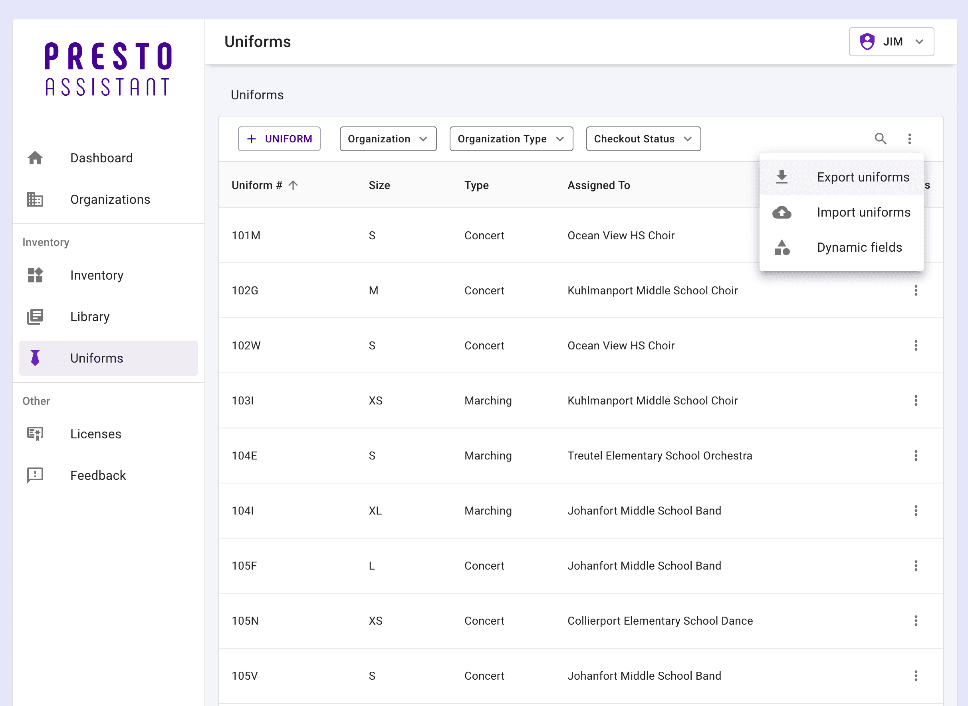This screenshot has height=706, width=968.
Task: Select Import uniforms menu entry
Action: click(864, 212)
